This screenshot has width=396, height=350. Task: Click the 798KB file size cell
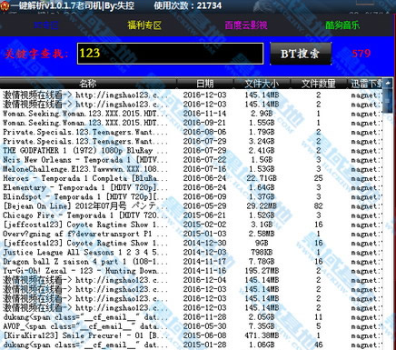[262, 253]
